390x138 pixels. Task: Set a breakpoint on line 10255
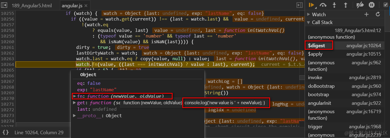(7, 13)
